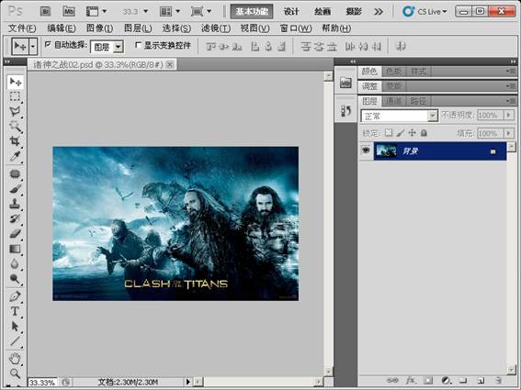521x390 pixels.
Task: Switch to the 绘画 workspace
Action: click(323, 12)
